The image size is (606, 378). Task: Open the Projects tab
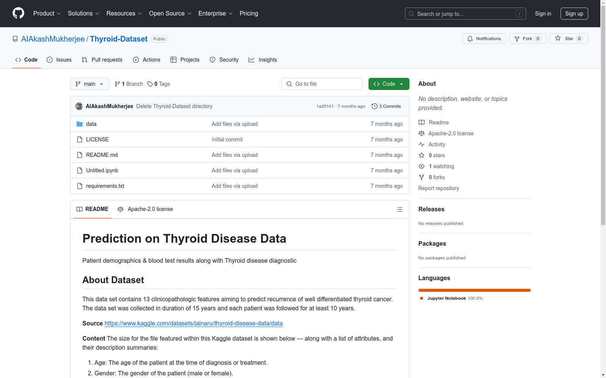pos(185,60)
